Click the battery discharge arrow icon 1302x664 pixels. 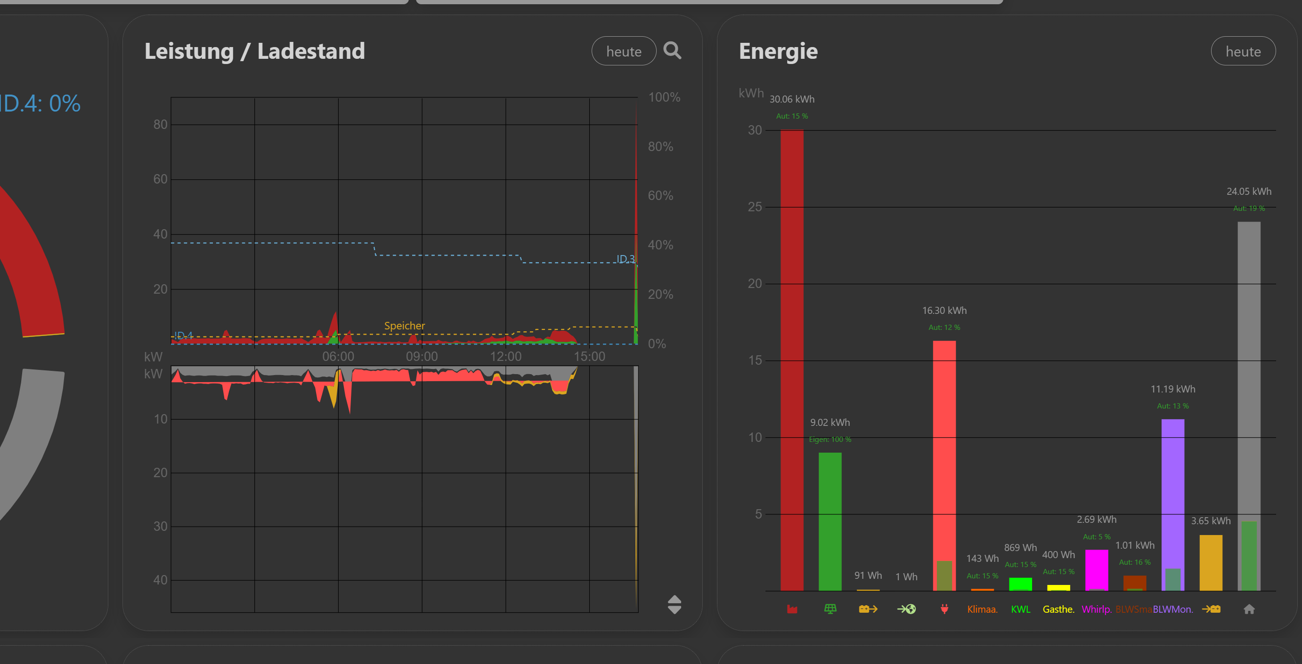[x=868, y=609]
